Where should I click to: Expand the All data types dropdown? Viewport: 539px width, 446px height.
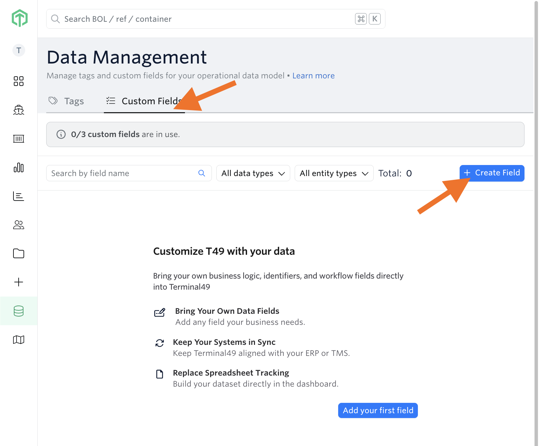(x=253, y=173)
